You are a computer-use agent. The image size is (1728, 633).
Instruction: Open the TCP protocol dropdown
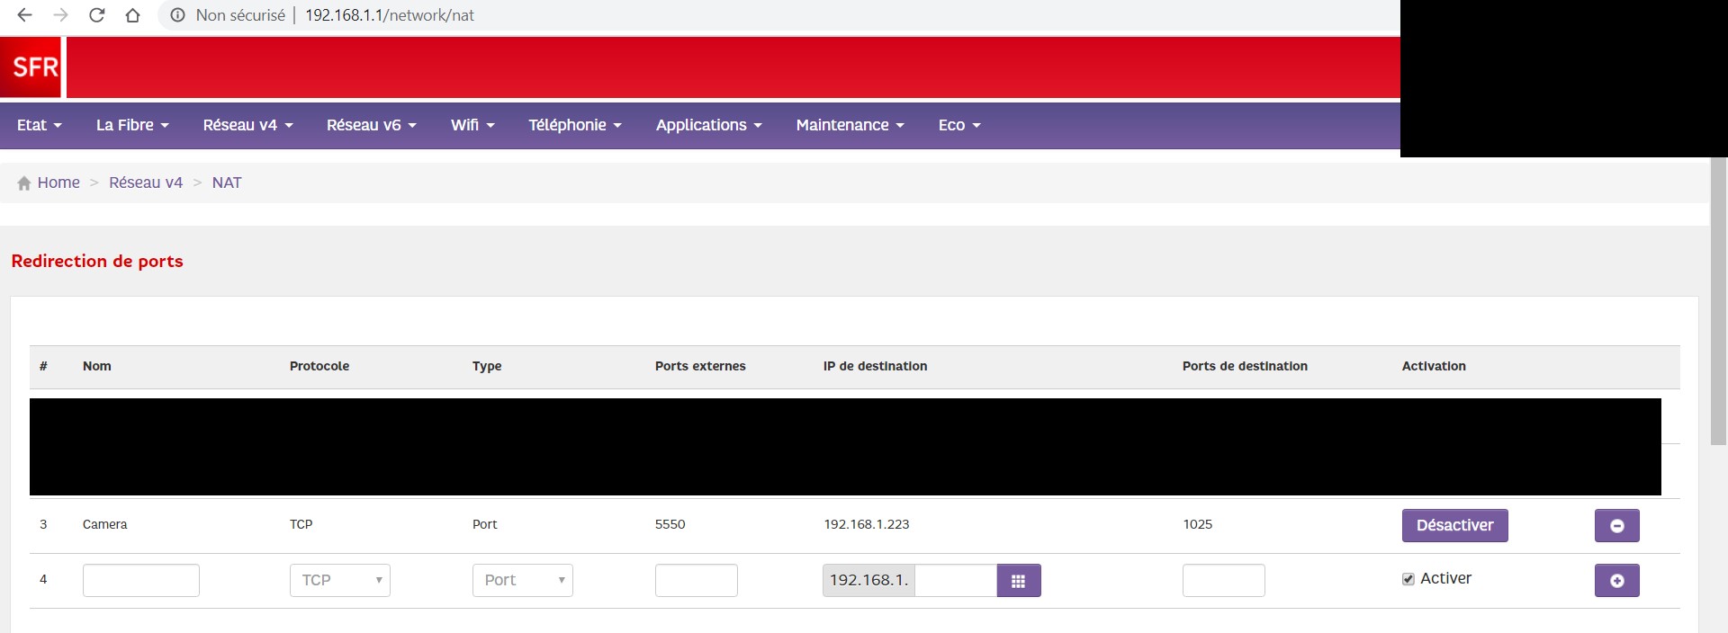coord(339,581)
